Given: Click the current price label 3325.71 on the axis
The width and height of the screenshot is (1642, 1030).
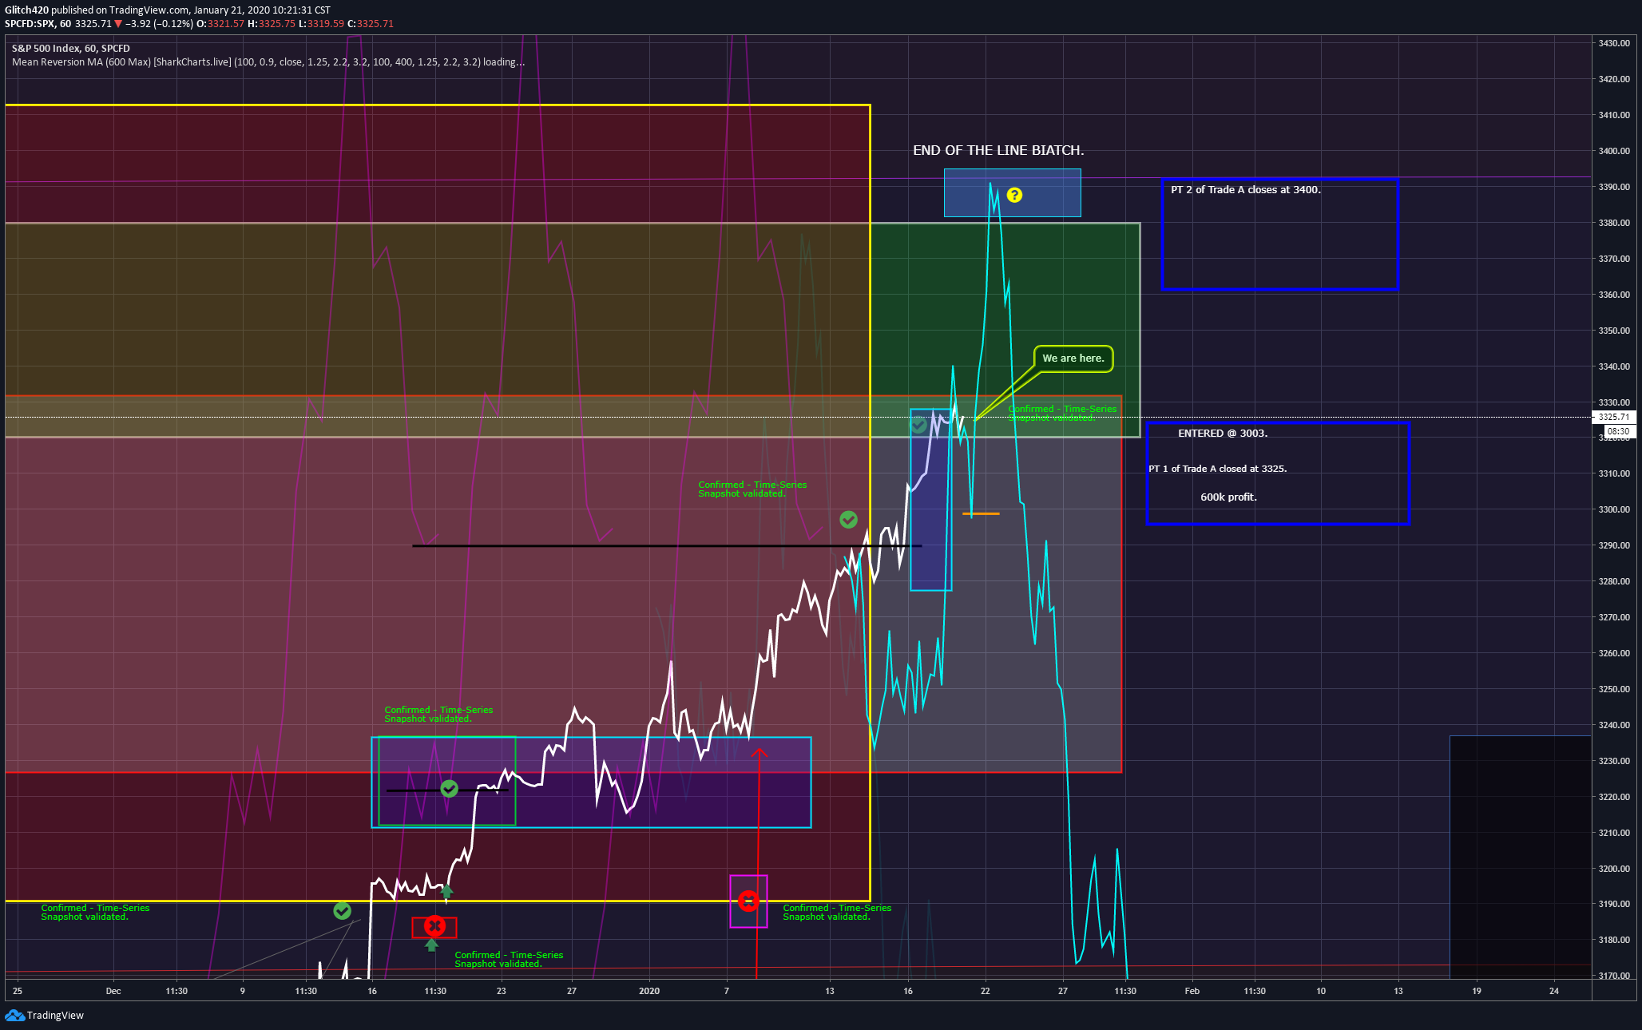Looking at the screenshot, I should pyautogui.click(x=1614, y=417).
